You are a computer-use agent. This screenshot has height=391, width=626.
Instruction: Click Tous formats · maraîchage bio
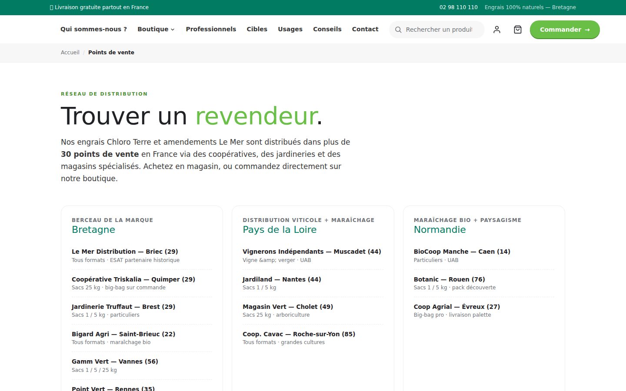tap(111, 342)
